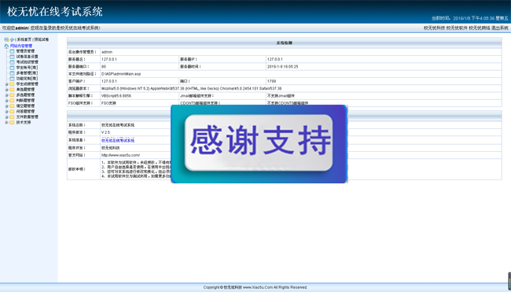Expand the 问答题管理 tree node
The width and height of the screenshot is (511, 292).
[x=6, y=112]
